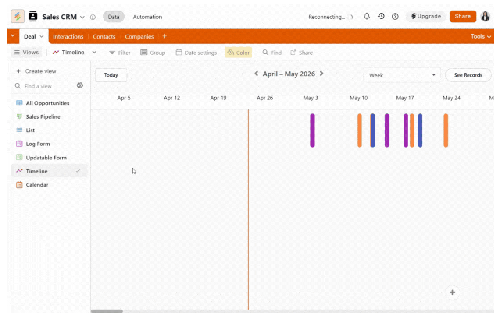Expand the Tools menu
The width and height of the screenshot is (500, 317).
[481, 36]
